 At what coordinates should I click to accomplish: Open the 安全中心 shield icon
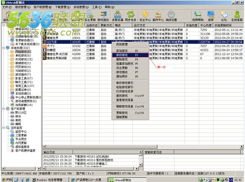pos(145,16)
